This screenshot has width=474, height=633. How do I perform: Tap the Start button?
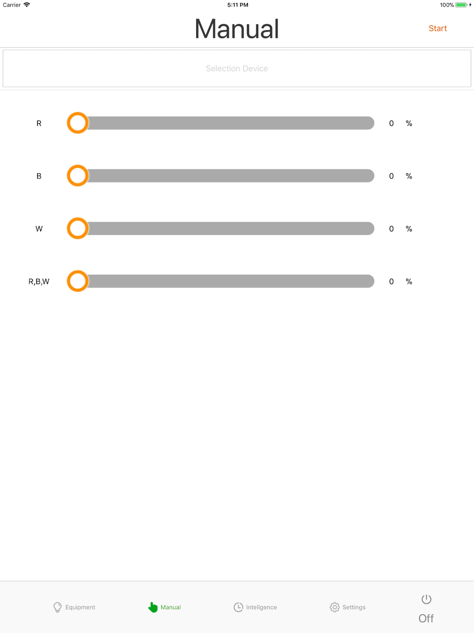tap(438, 28)
